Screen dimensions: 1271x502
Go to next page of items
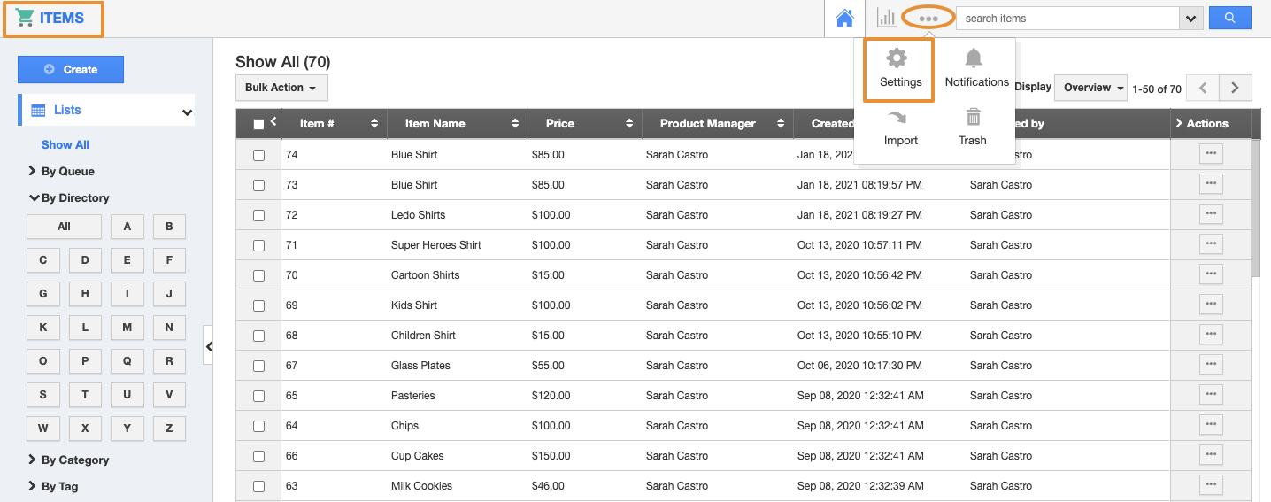click(x=1235, y=88)
